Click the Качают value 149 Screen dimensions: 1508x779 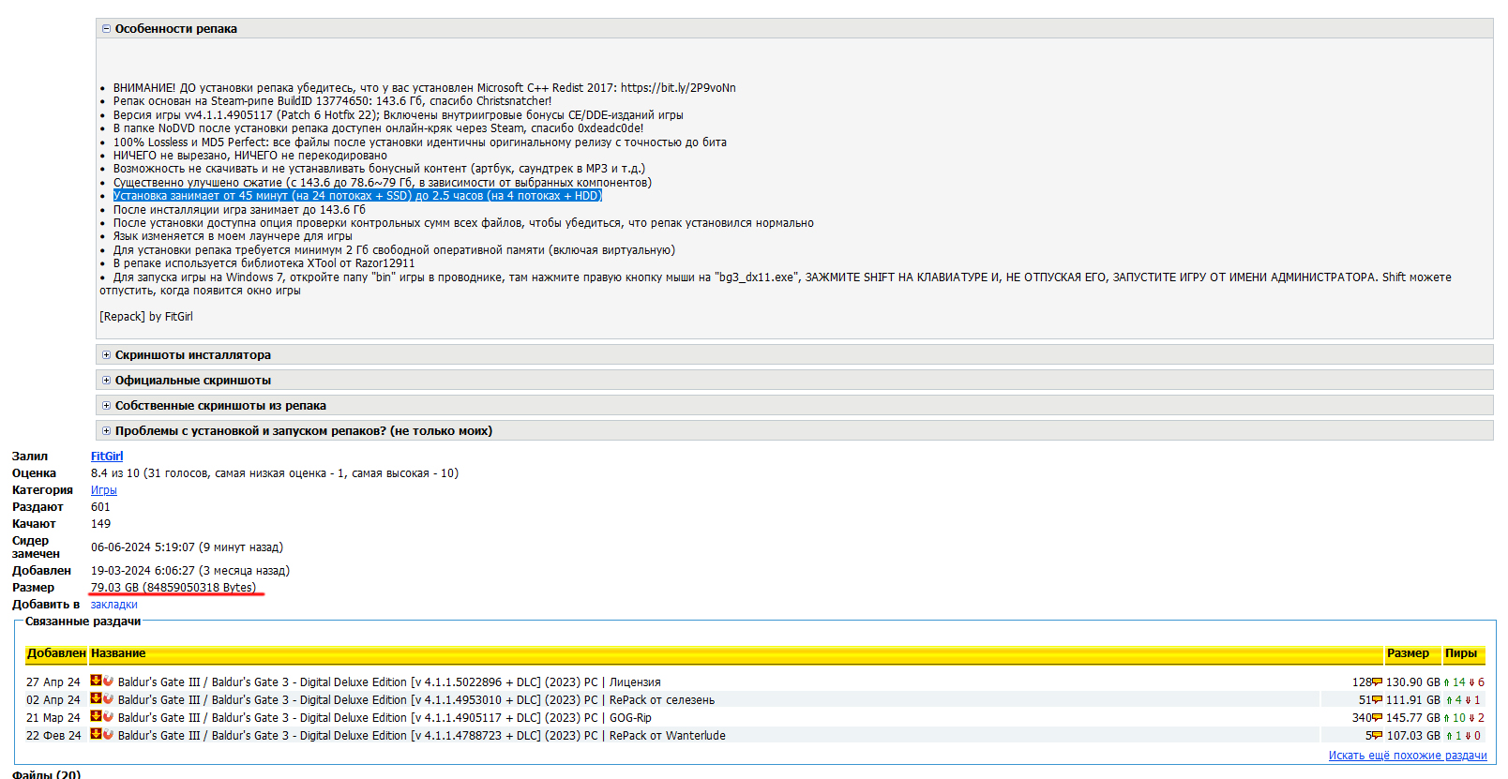[100, 524]
